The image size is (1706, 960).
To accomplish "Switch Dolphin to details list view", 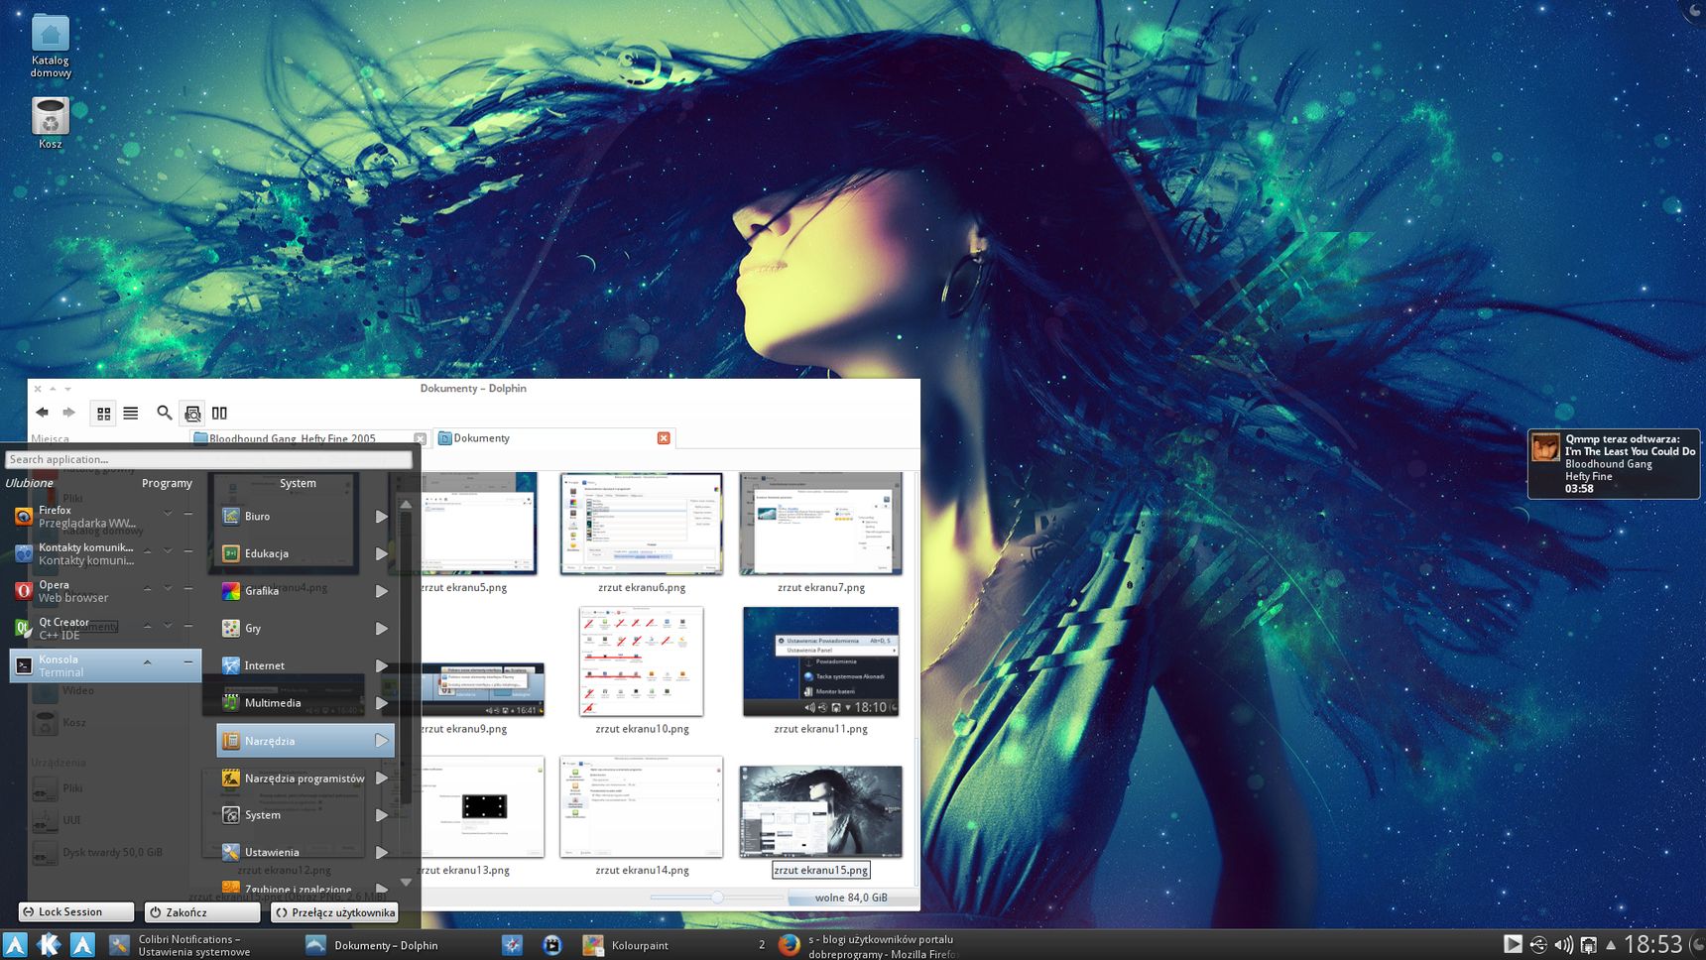I will click(x=130, y=413).
